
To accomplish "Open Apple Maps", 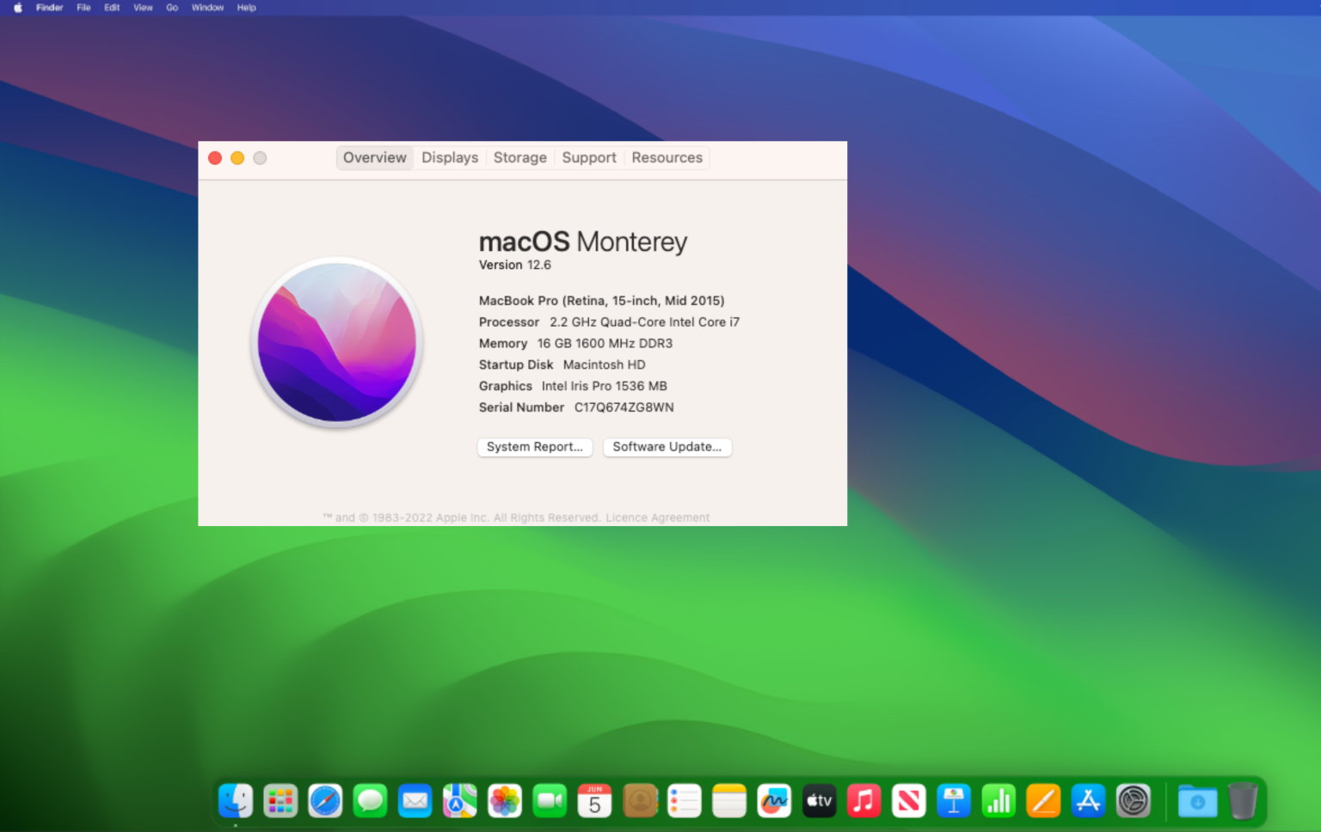I will pyautogui.click(x=459, y=800).
